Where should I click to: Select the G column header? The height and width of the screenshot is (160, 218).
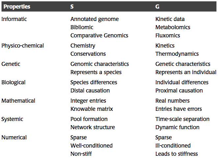tap(157, 7)
